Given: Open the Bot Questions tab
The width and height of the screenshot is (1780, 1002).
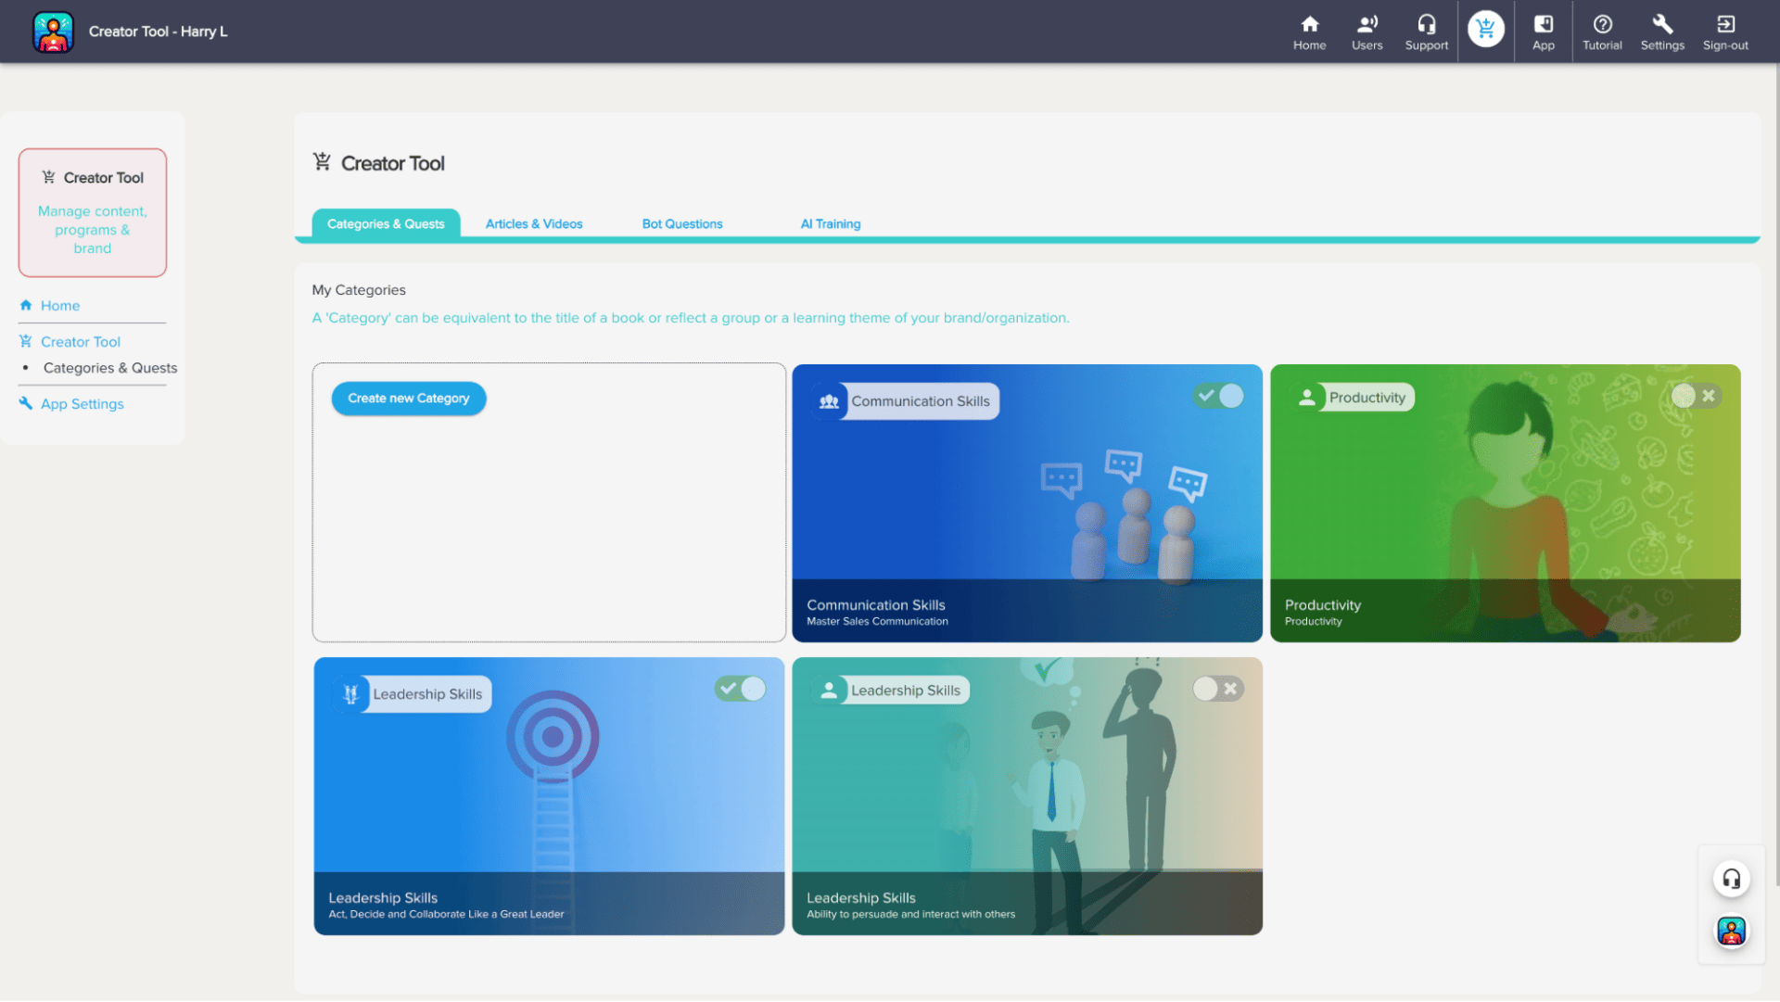Looking at the screenshot, I should [681, 224].
